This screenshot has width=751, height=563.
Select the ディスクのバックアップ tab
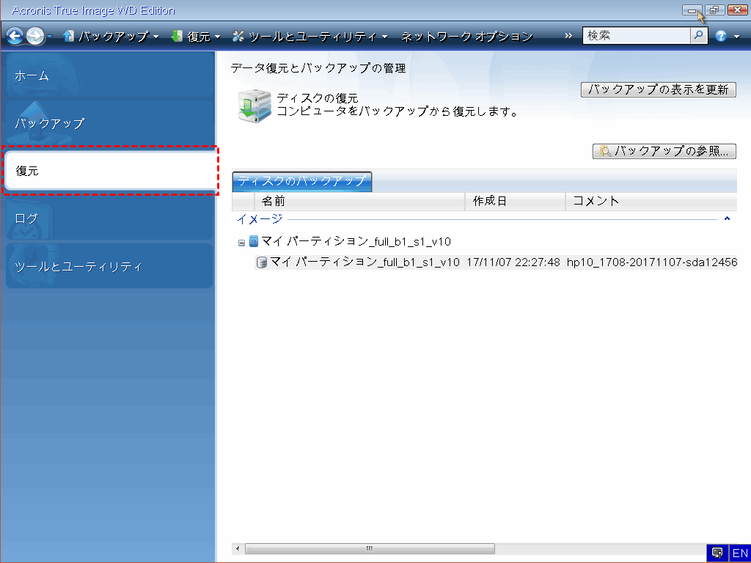tap(302, 181)
